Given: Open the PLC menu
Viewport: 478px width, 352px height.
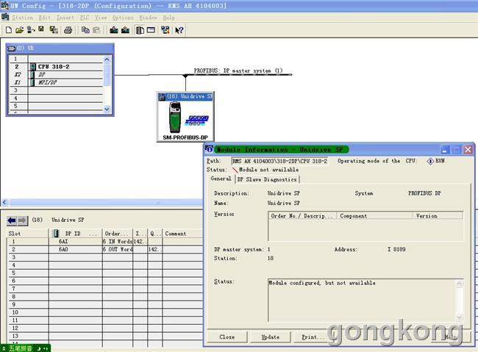Looking at the screenshot, I should point(85,18).
